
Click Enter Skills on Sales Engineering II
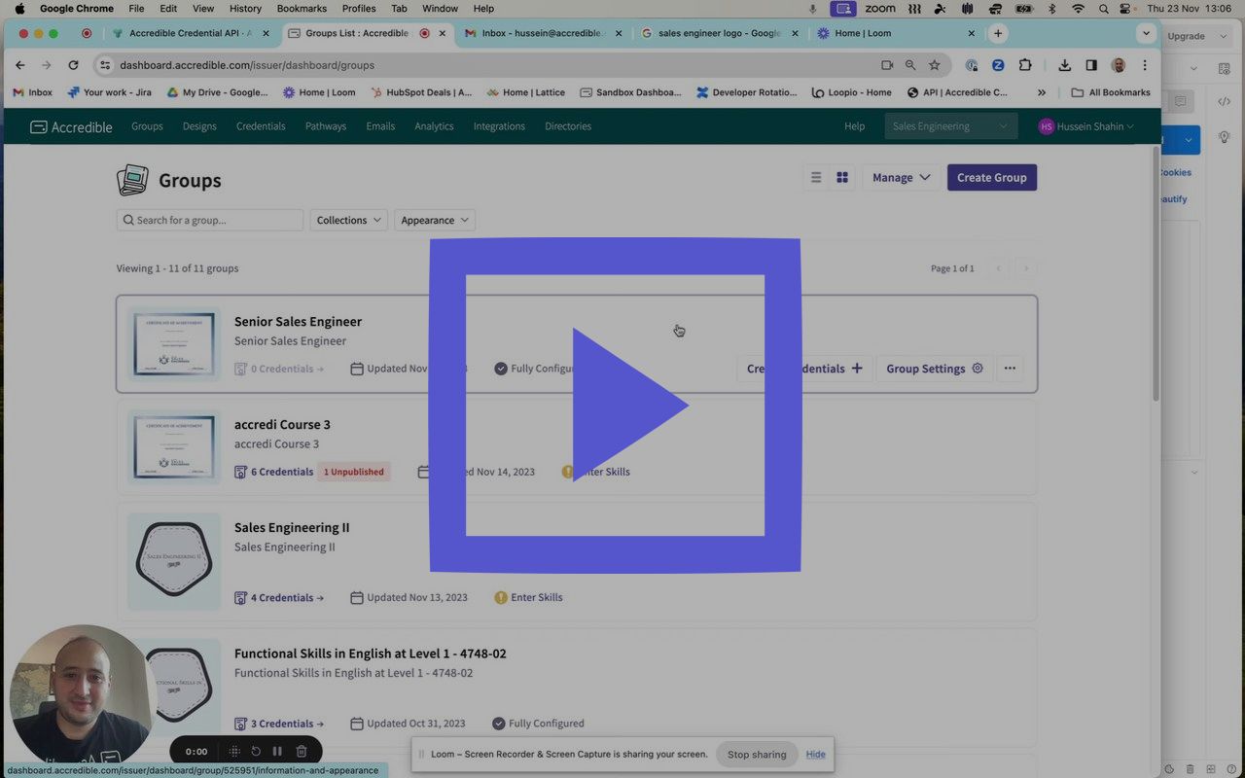tap(528, 597)
